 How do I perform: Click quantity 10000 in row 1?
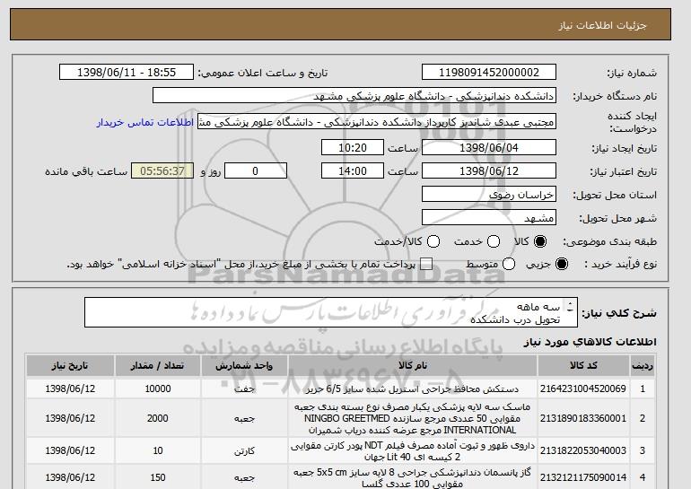pos(158,389)
